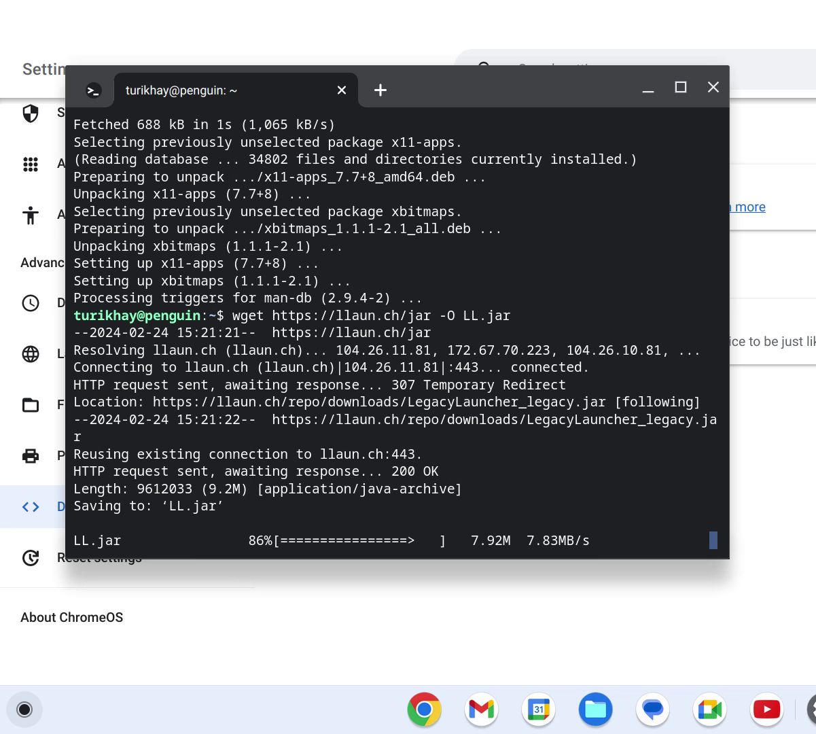Click the Settings shield privacy icon

31,113
